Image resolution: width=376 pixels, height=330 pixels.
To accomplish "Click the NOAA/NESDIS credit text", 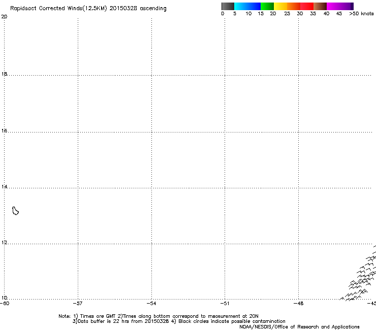I will [x=299, y=327].
